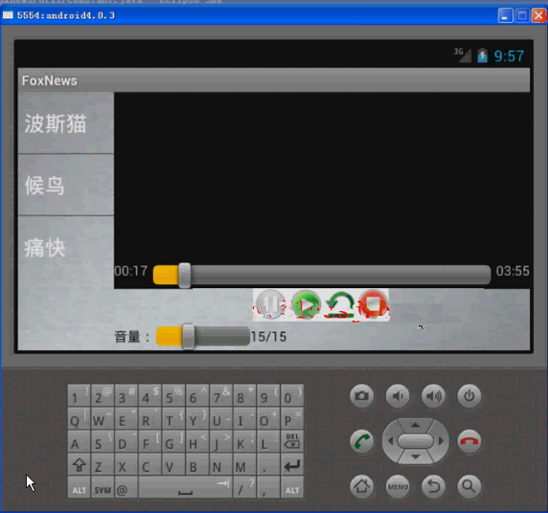
Task: Restart track using the green replay icon
Action: 340,304
